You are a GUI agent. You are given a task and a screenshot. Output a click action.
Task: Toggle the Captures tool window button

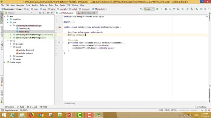click(x=2, y=46)
